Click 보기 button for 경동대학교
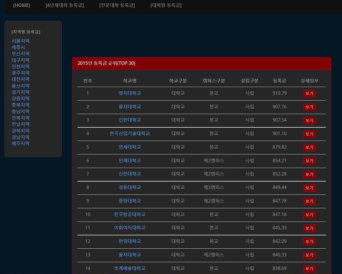This screenshot has width=342, height=274. coord(309,188)
